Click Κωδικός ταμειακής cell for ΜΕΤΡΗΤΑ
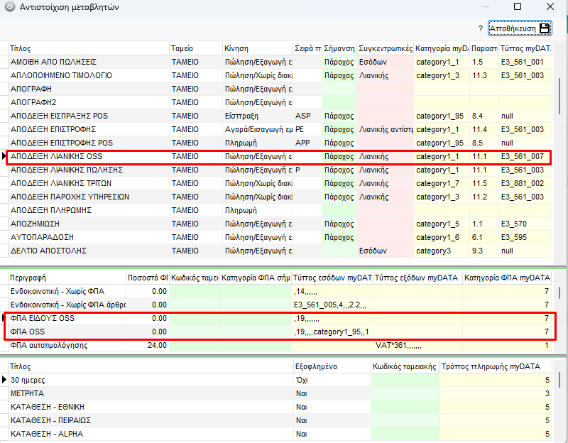The height and width of the screenshot is (443, 568). click(404, 393)
